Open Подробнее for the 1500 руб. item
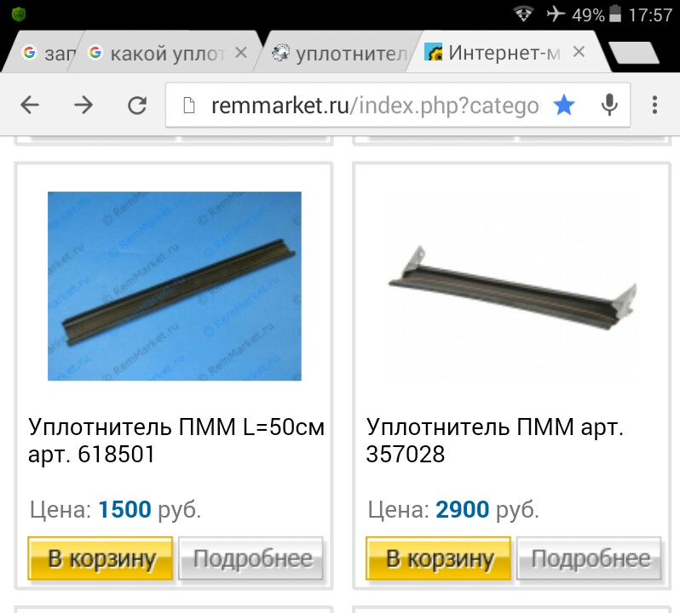The width and height of the screenshot is (680, 613). tap(251, 559)
